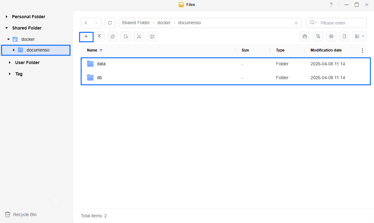Sort the list by Name column header
The image size is (374, 223).
(x=92, y=50)
